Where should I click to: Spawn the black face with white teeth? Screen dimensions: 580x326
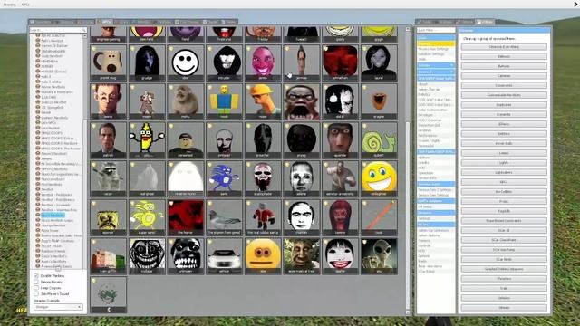(x=185, y=256)
